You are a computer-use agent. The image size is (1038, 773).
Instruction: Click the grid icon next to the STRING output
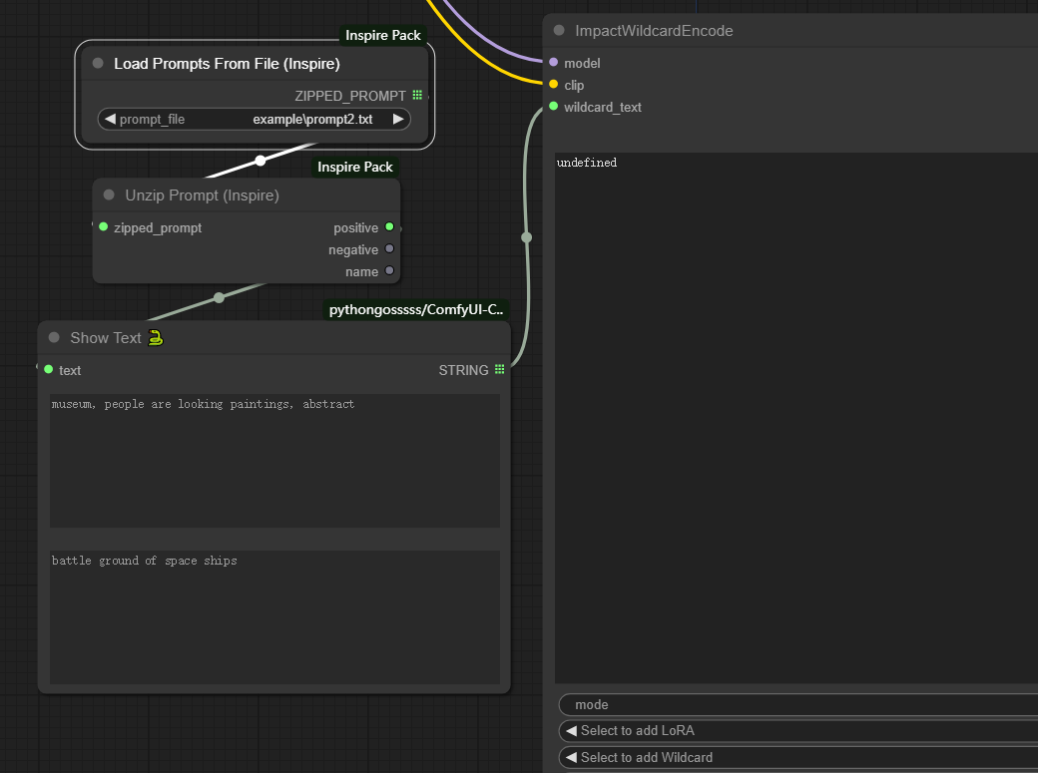tap(497, 369)
